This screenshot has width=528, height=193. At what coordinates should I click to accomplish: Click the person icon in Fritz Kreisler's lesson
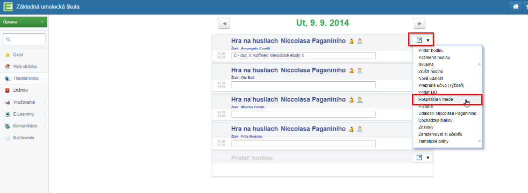coord(360,129)
